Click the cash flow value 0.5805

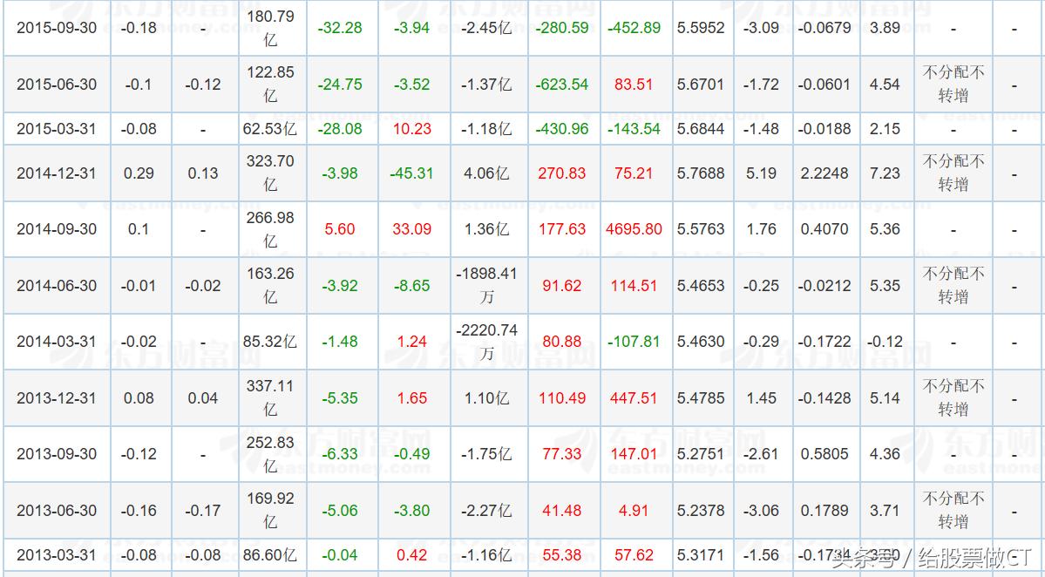(x=824, y=454)
